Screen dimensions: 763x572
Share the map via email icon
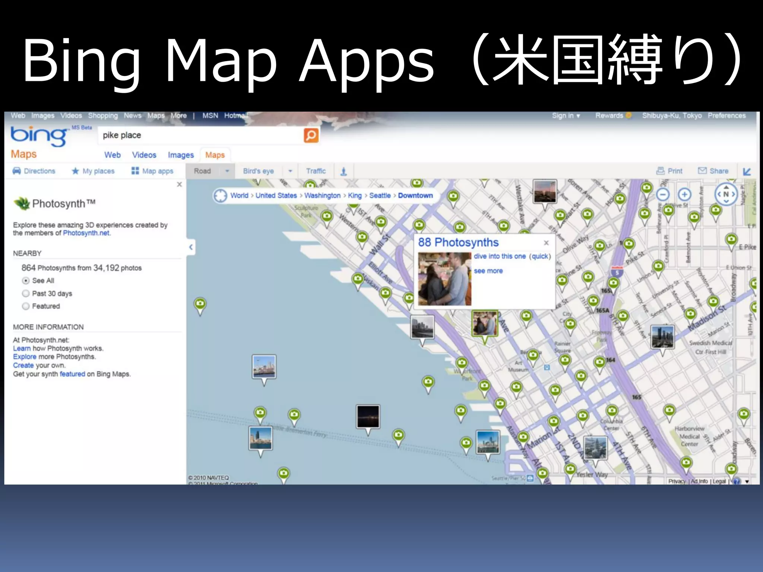[x=713, y=171]
